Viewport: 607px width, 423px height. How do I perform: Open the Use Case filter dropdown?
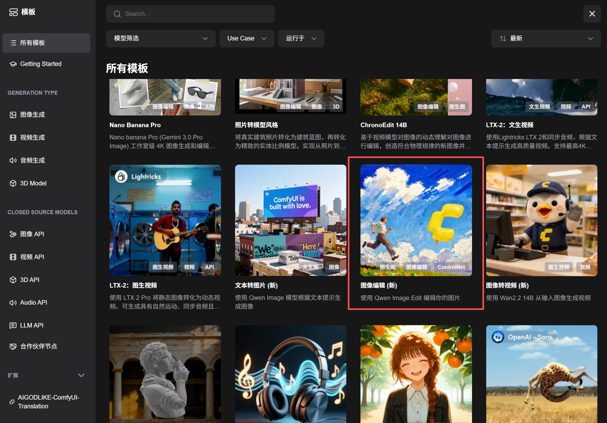(x=247, y=38)
